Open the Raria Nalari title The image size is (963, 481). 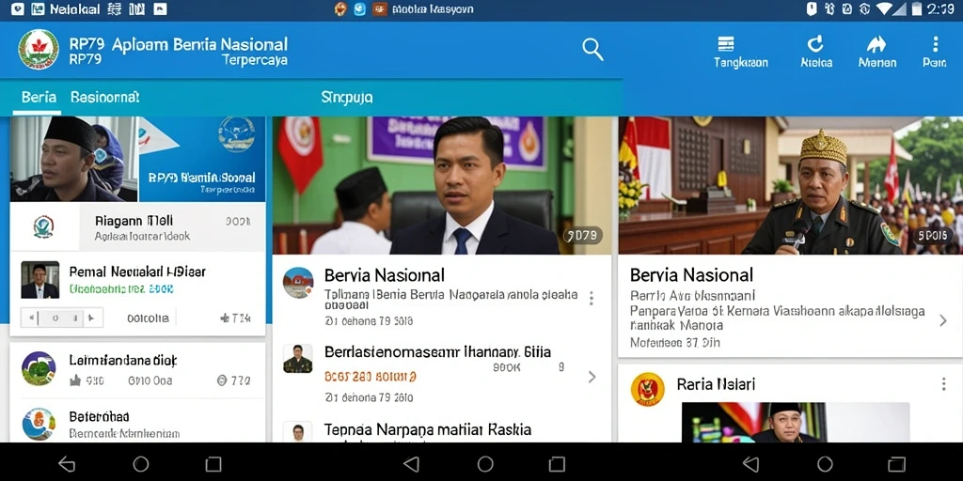pos(716,384)
